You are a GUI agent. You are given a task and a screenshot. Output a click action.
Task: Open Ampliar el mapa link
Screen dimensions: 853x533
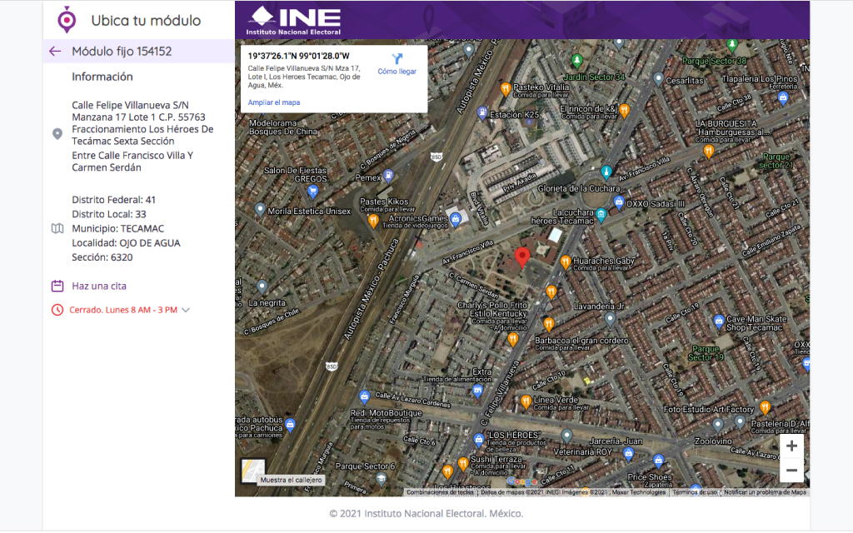[273, 102]
